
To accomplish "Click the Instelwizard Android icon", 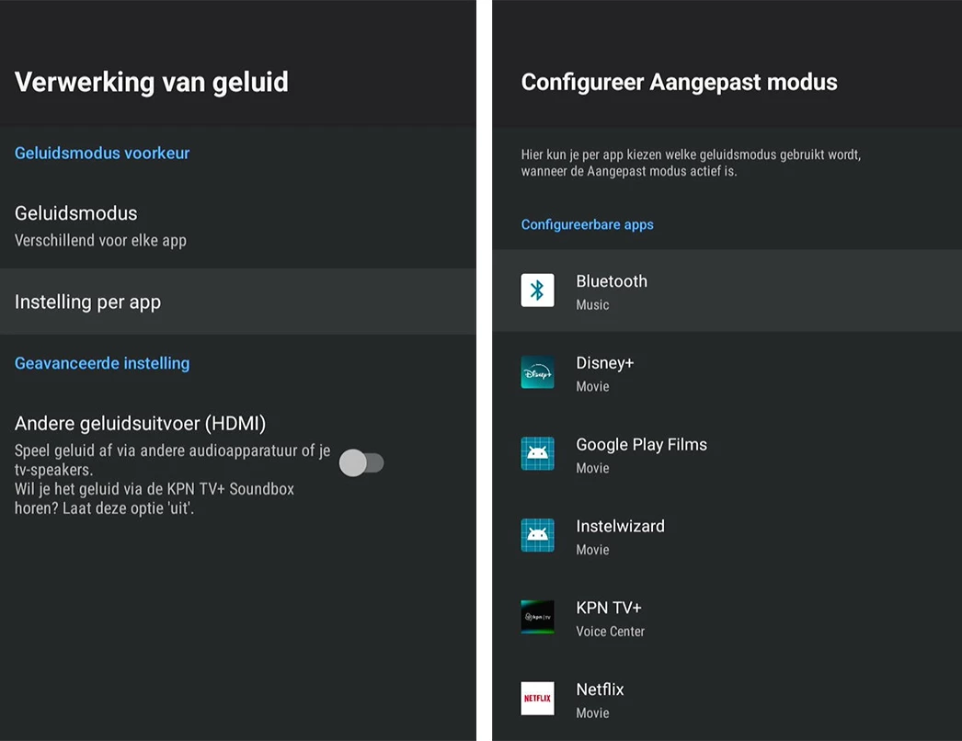I will (537, 536).
